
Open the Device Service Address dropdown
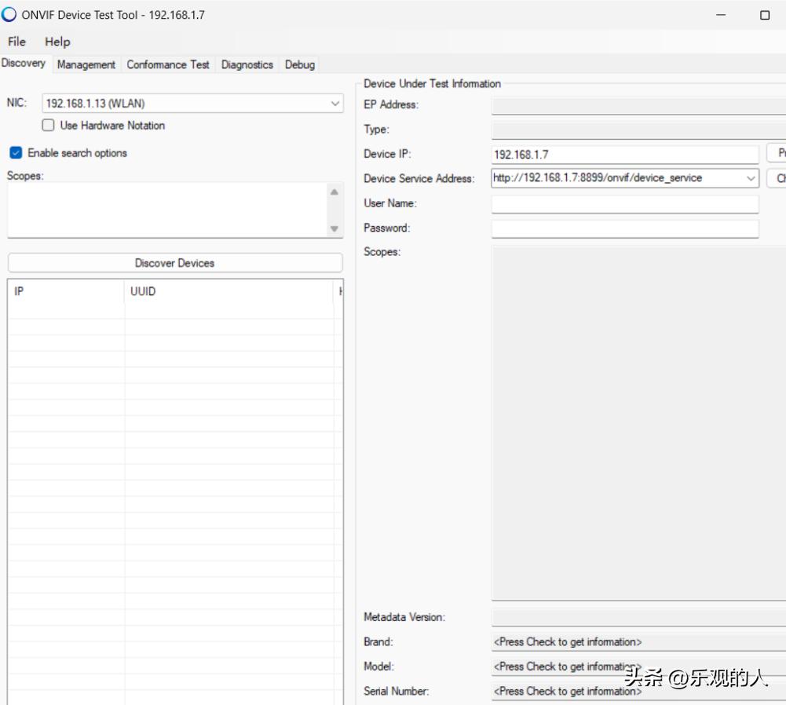751,178
